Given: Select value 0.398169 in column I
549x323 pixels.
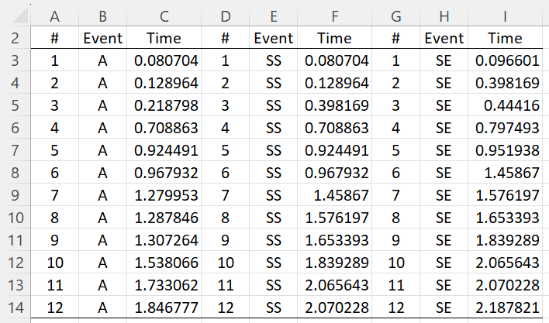Looking at the screenshot, I should [x=506, y=83].
